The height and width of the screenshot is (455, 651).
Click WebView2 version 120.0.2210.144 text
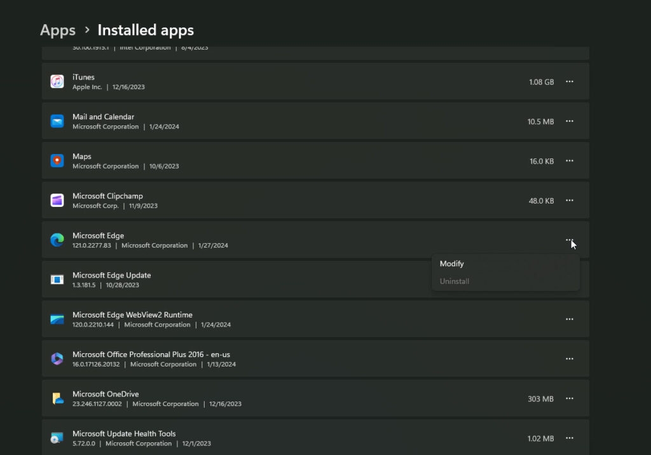(93, 325)
